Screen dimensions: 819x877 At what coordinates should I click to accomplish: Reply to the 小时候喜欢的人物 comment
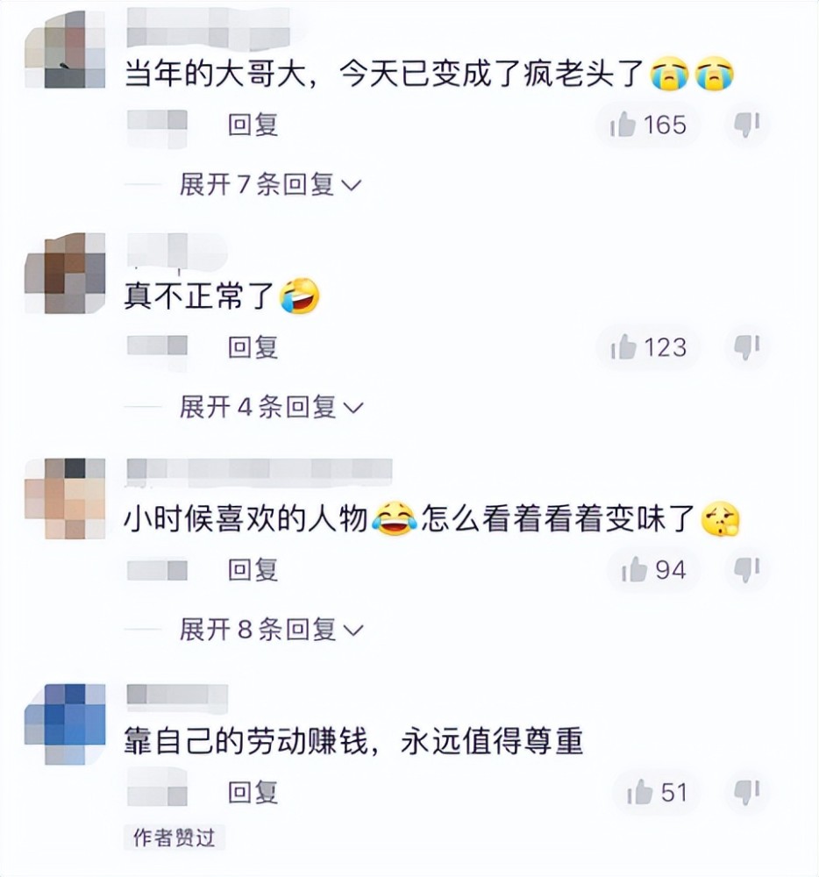253,570
